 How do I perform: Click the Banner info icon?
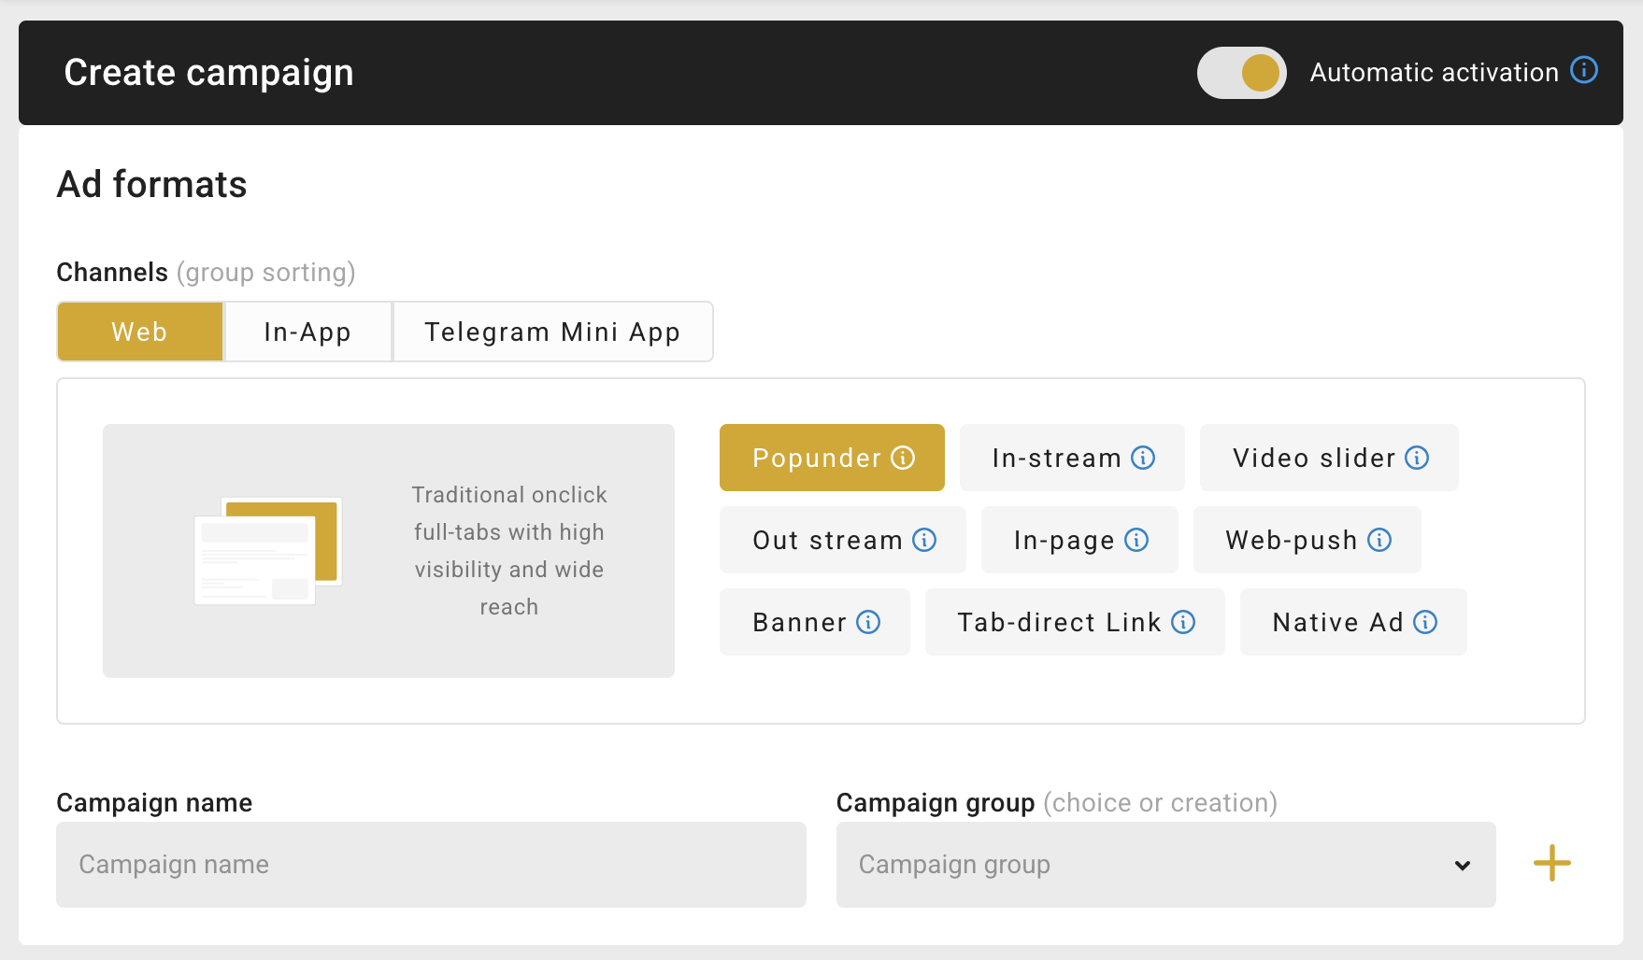click(x=868, y=622)
